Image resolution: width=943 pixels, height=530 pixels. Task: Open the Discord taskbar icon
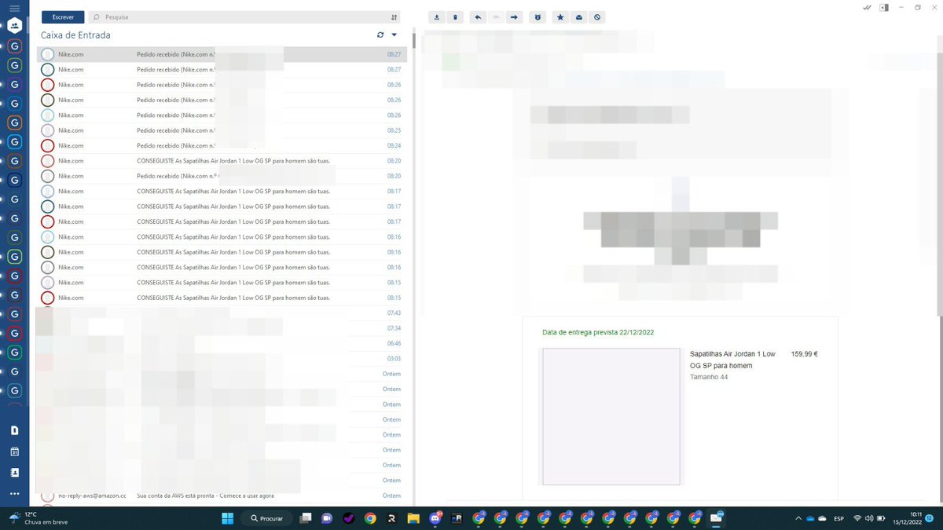coord(435,518)
